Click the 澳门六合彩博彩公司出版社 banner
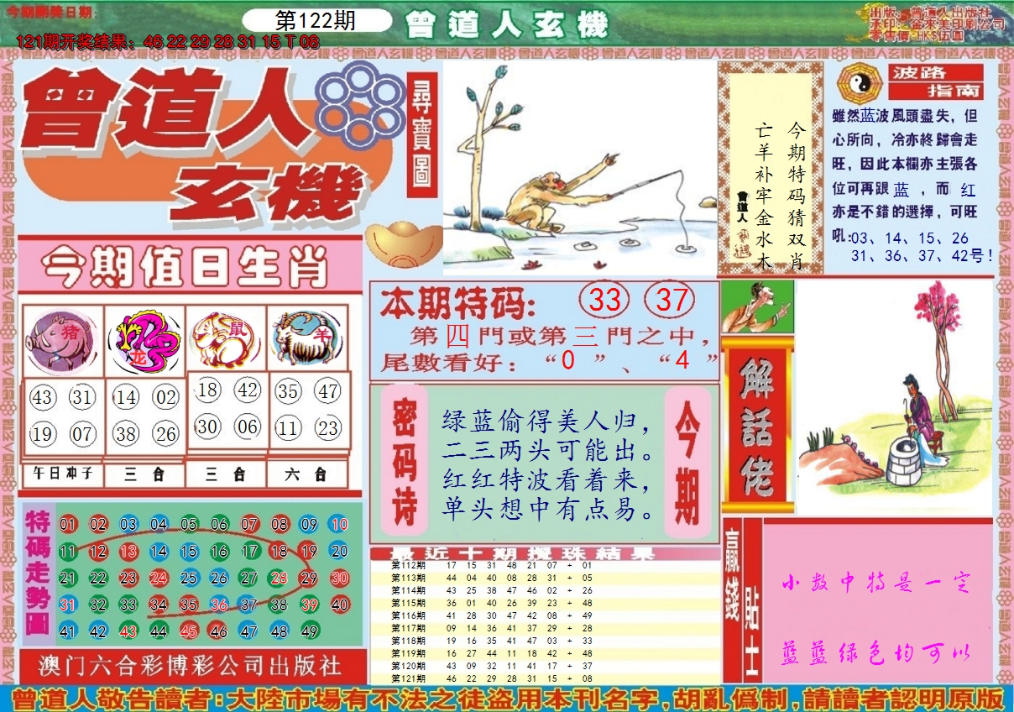Viewport: 1014px width, 712px height. (x=191, y=666)
